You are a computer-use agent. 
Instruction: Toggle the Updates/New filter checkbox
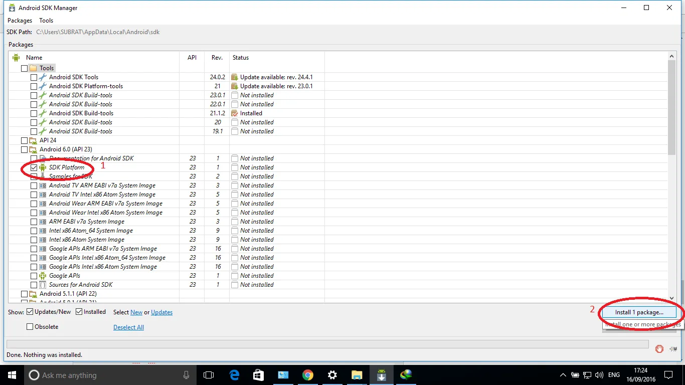click(30, 312)
